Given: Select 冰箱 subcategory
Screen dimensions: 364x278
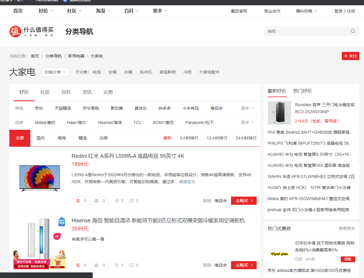Looking at the screenshot, I should pyautogui.click(x=128, y=72).
